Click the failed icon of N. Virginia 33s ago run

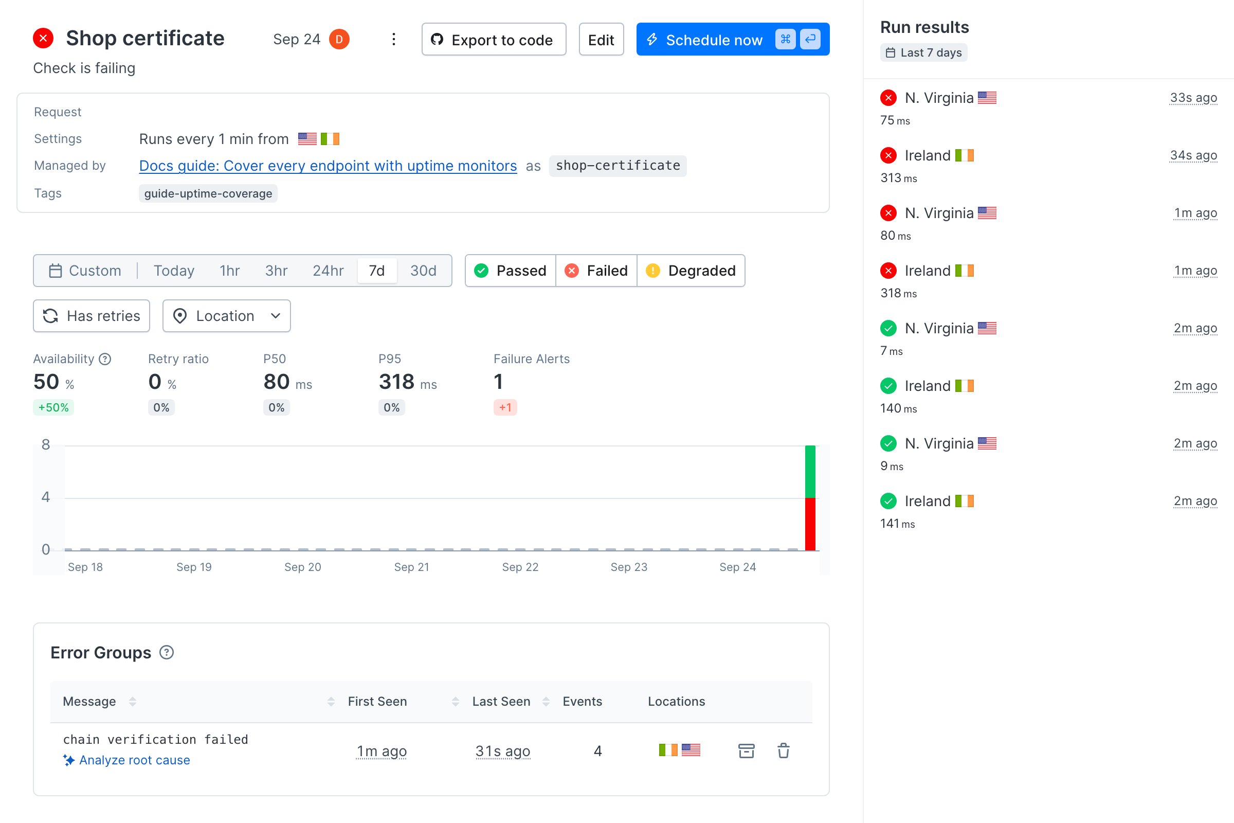pos(888,98)
